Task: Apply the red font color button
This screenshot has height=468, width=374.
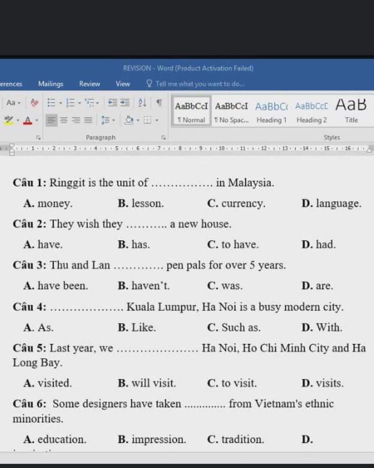Action: click(28, 120)
